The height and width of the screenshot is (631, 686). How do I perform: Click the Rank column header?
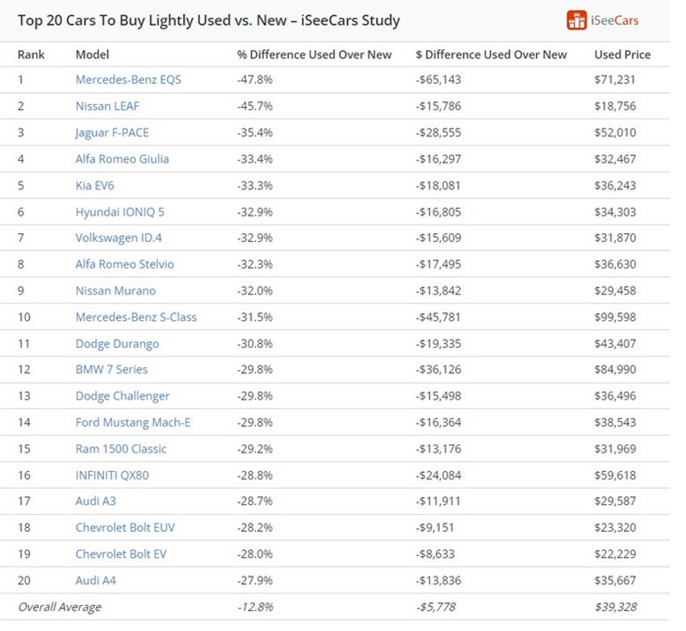tap(31, 55)
